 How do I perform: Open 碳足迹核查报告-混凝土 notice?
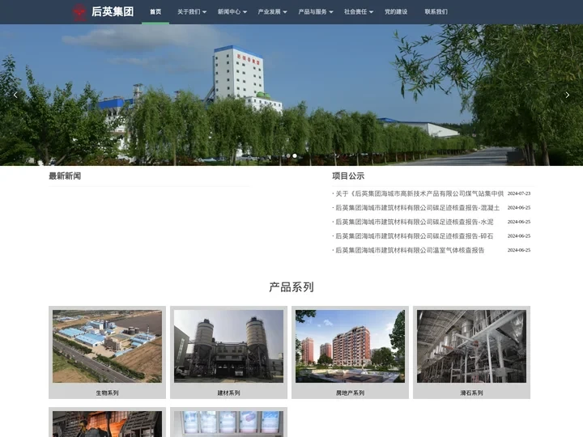[x=417, y=208]
